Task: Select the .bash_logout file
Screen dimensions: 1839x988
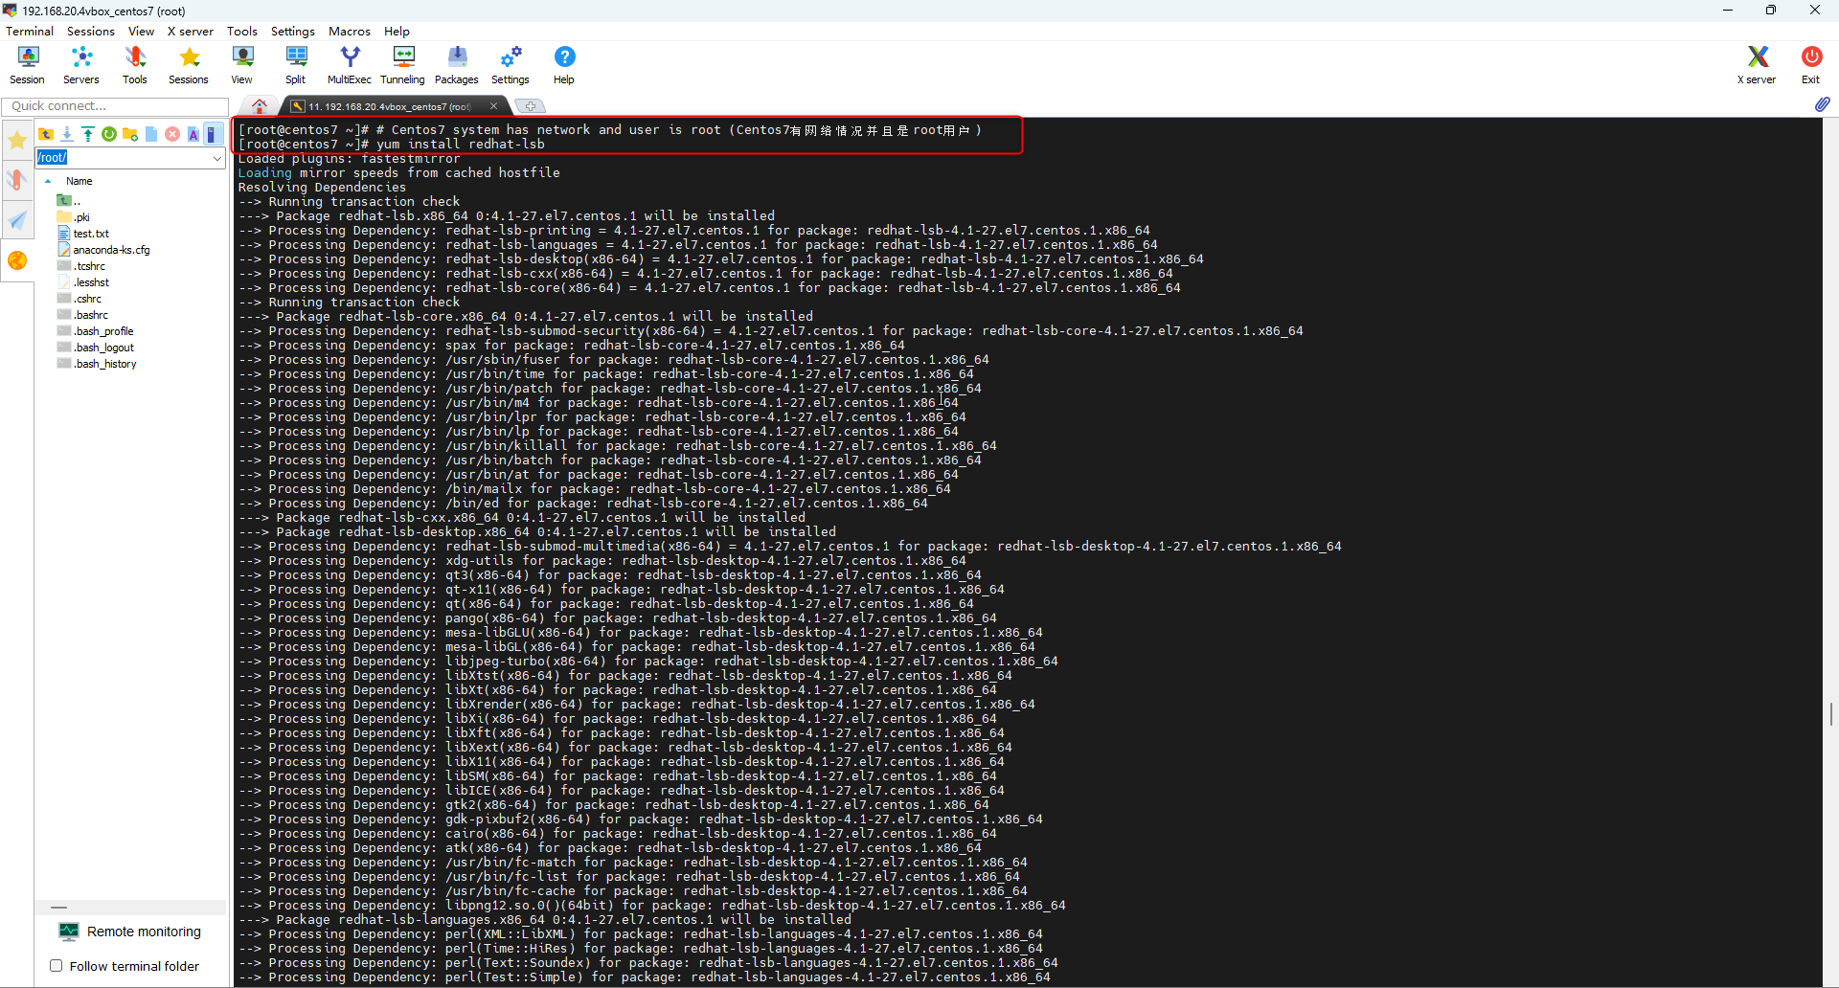Action: pos(96,348)
